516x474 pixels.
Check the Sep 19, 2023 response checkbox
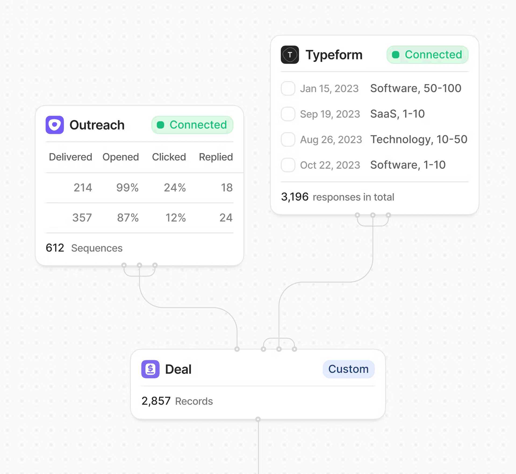(x=288, y=114)
